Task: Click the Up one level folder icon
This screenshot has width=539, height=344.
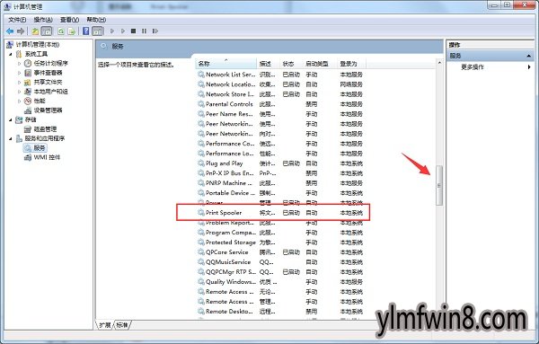Action: pyautogui.click(x=35, y=31)
